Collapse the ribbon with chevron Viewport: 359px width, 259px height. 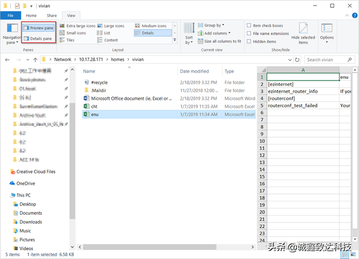[347, 16]
